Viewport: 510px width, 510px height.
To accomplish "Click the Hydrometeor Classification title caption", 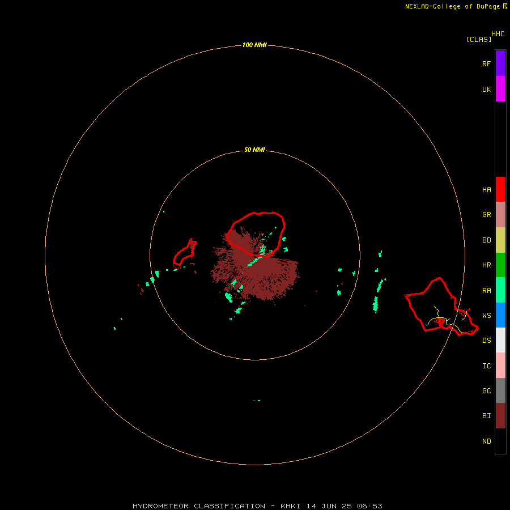I will click(x=257, y=506).
